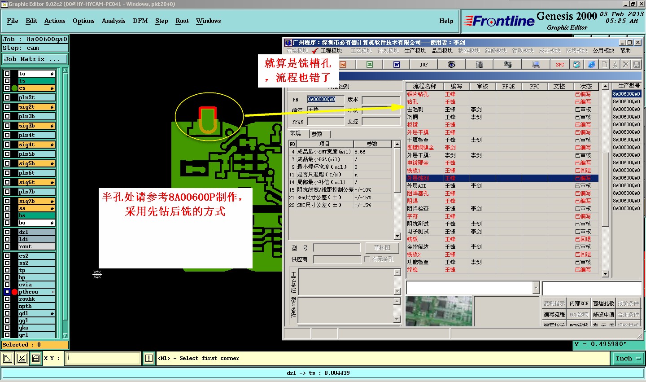Click the grid snap tool icon

point(36,358)
